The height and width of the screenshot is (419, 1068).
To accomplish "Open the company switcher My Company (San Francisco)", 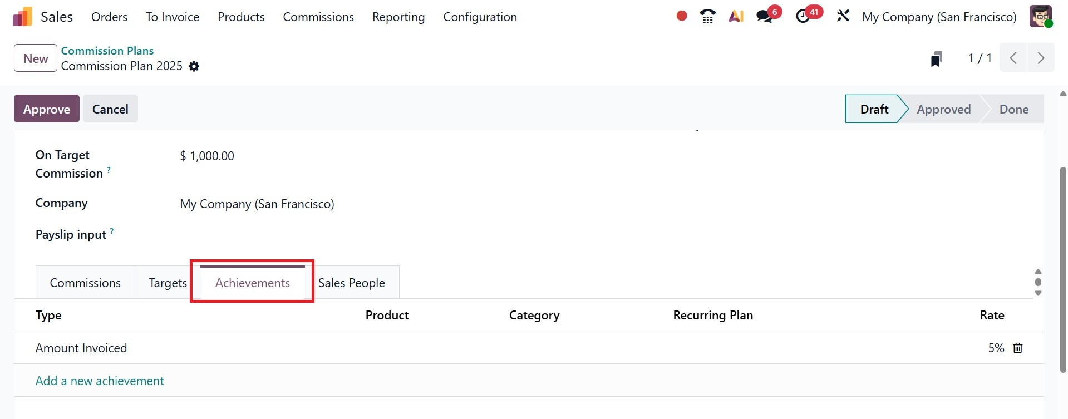I will click(939, 17).
